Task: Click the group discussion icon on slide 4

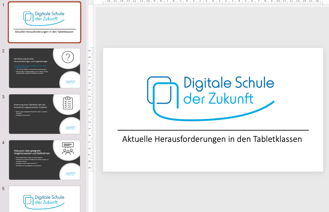Action: (68, 149)
